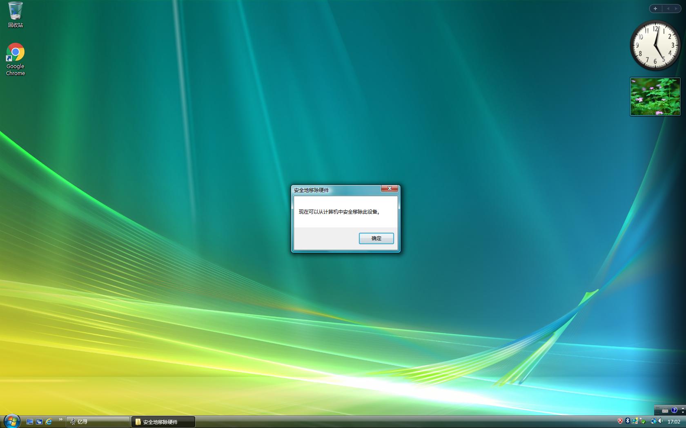Screen dimensions: 686x428
Task: Click the Show Desktop quick launch icon
Action: click(30, 422)
